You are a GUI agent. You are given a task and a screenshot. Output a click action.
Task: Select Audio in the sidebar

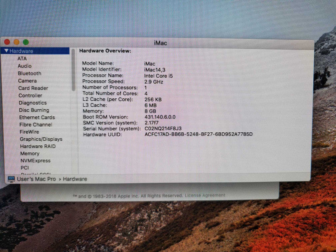[x=25, y=66]
